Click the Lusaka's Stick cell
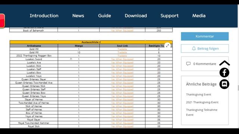The height and width of the screenshot is (134, 239). [x=34, y=66]
